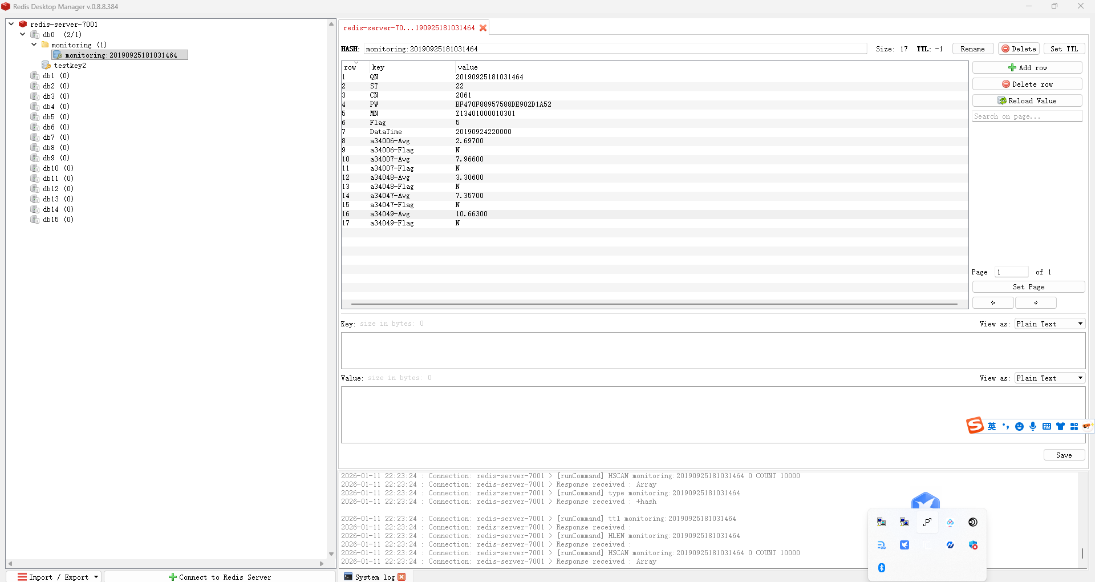Click the black spiral tray icon
Screen dimensions: 1095x582
[973, 522]
